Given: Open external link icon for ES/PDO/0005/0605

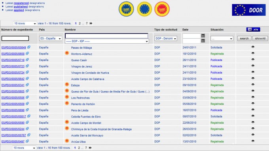Looking at the screenshot, I should (27, 91).
